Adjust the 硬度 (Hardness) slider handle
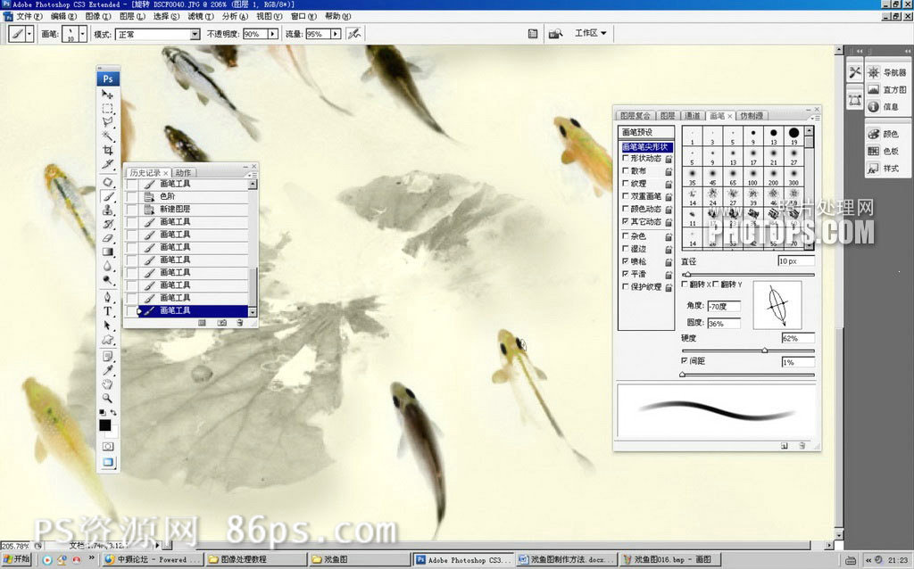The image size is (914, 569). [x=764, y=350]
